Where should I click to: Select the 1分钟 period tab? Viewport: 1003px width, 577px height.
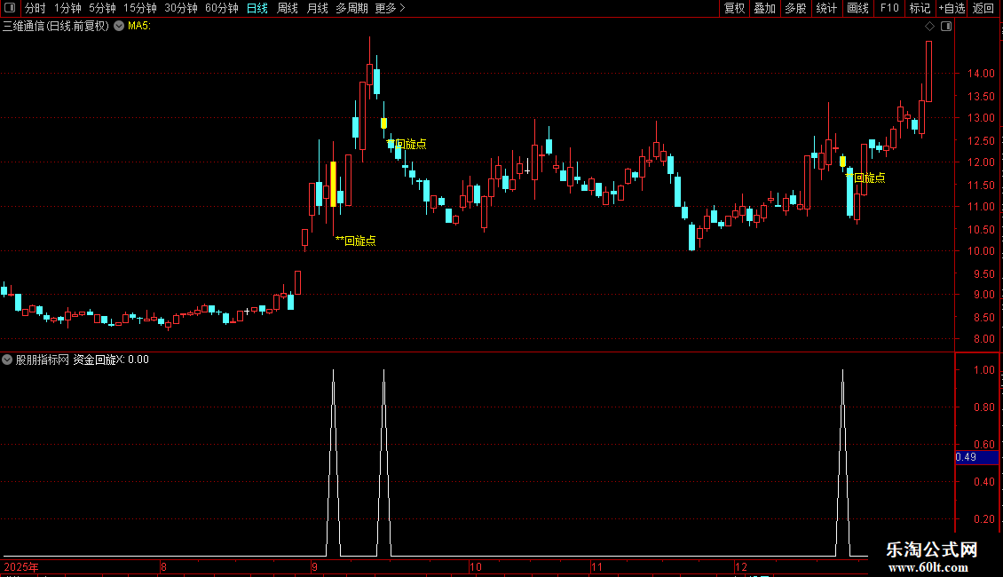[x=67, y=8]
